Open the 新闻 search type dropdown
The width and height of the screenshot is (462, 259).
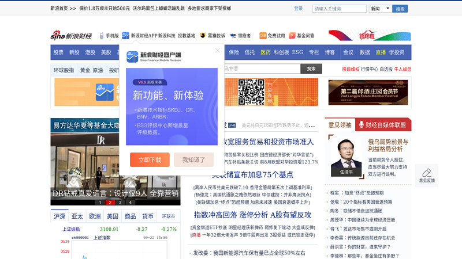click(x=380, y=9)
